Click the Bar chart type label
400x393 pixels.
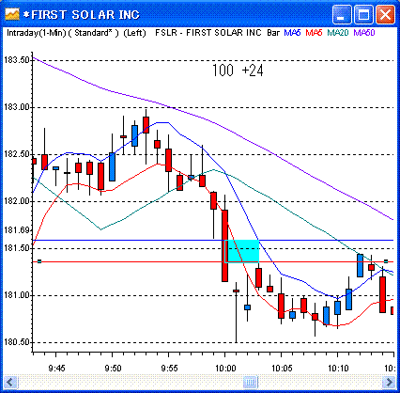(273, 33)
